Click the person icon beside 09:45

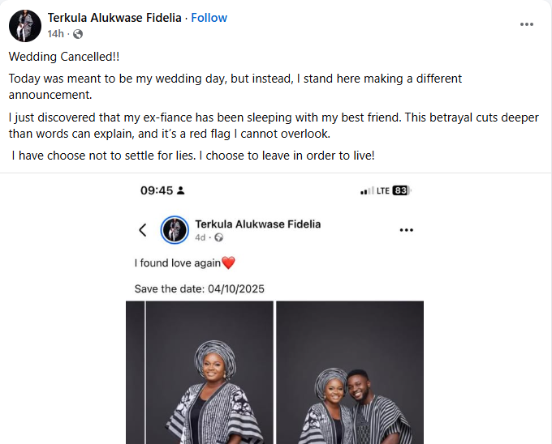point(180,190)
